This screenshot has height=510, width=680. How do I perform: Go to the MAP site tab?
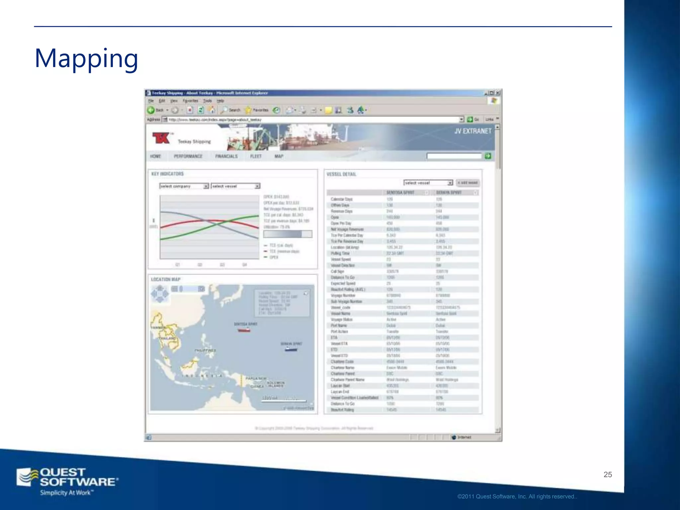tap(279, 156)
